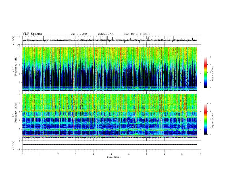Click time axis tick label "5"
This screenshot has height=173, width=225.
tap(111, 154)
